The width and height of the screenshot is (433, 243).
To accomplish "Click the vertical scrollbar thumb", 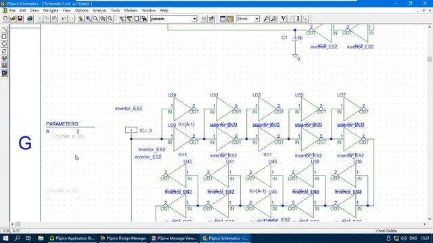I will pyautogui.click(x=430, y=59).
